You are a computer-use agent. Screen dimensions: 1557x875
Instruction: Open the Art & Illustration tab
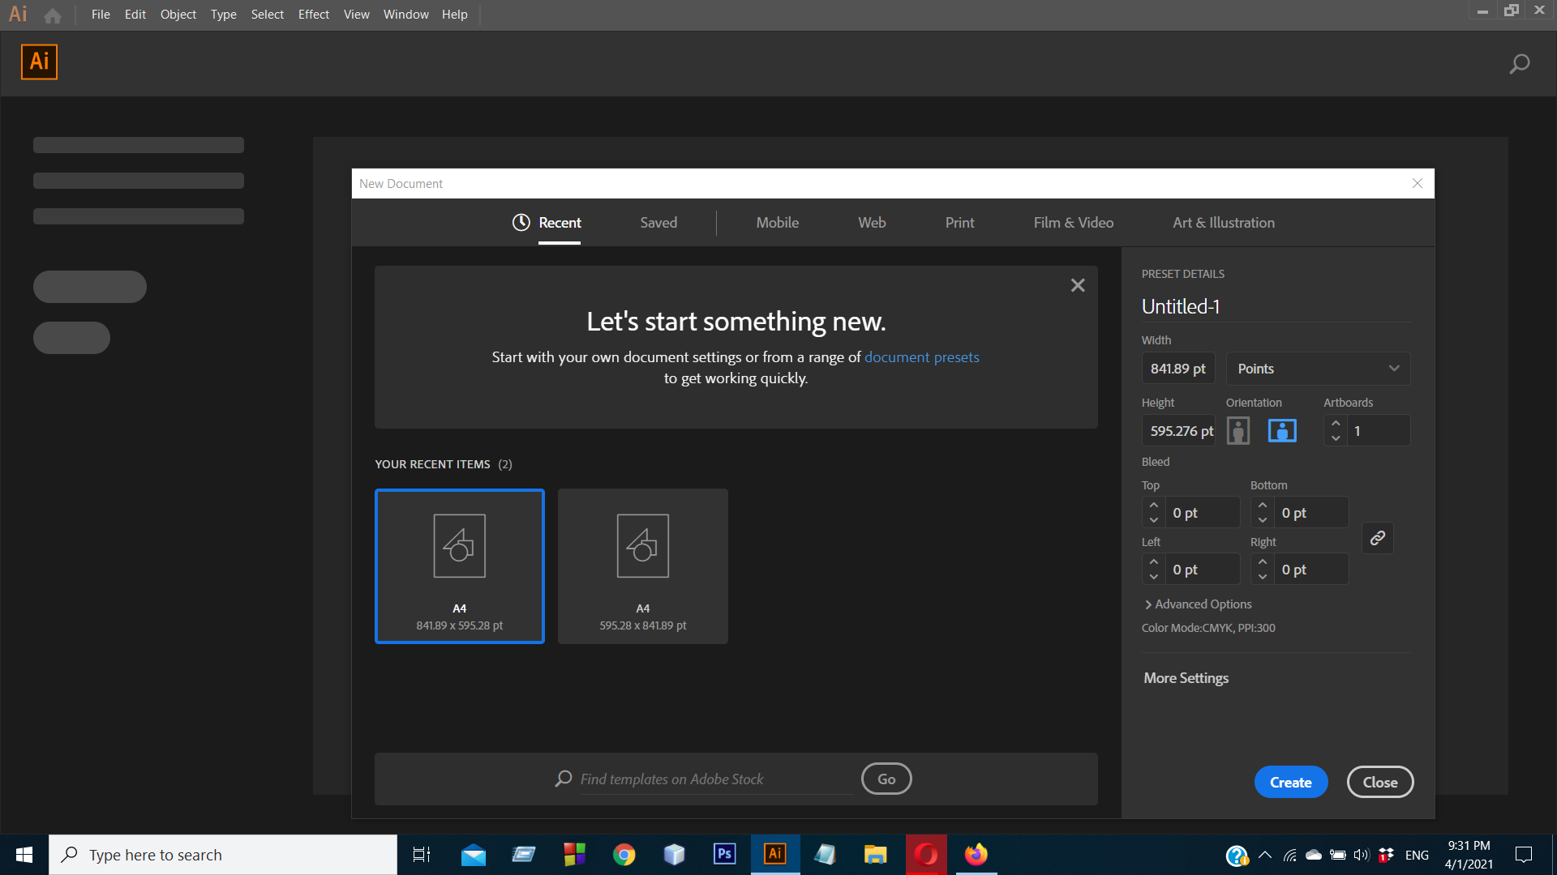(x=1223, y=223)
